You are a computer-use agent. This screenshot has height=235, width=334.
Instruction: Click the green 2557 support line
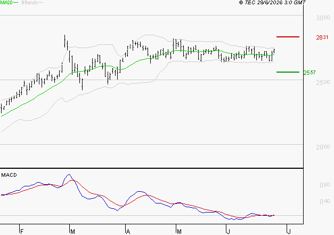tap(288, 72)
